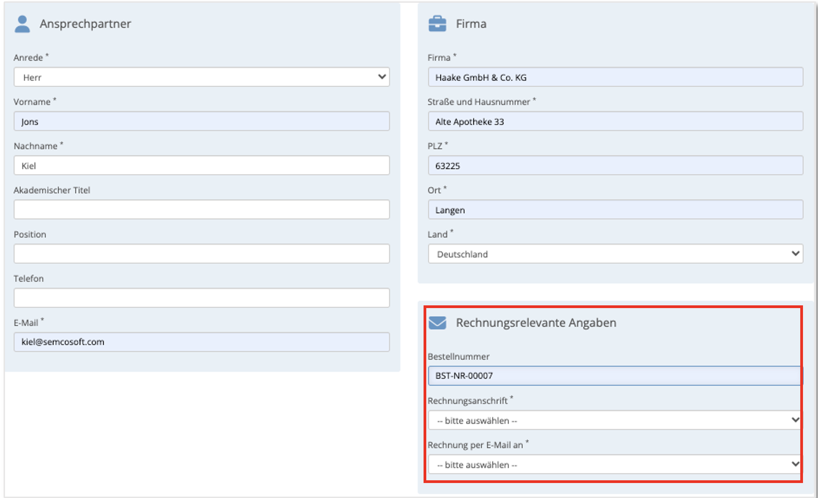Click the Ort field containing Langen
818x498 pixels.
[615, 210]
